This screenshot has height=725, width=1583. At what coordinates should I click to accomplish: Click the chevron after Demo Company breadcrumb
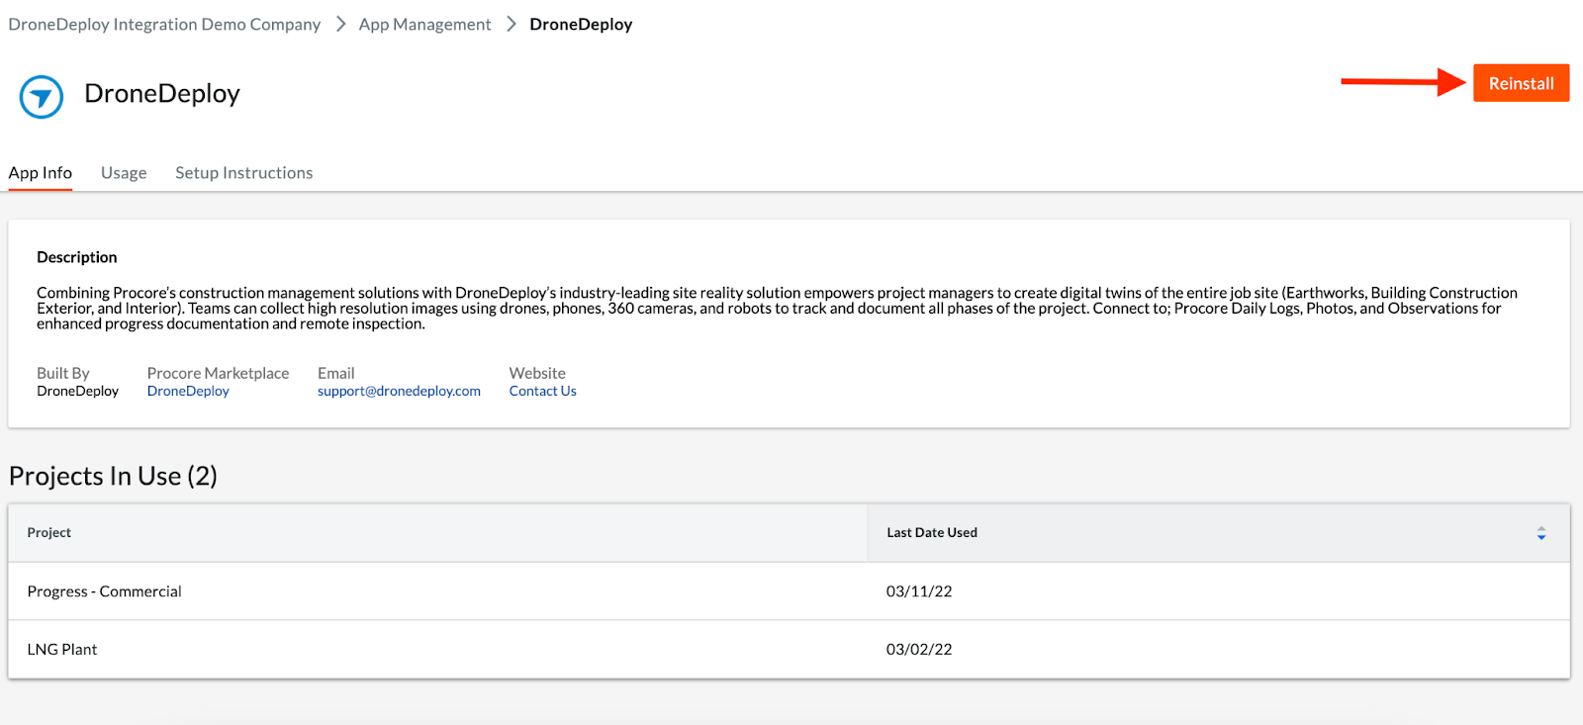tap(340, 25)
